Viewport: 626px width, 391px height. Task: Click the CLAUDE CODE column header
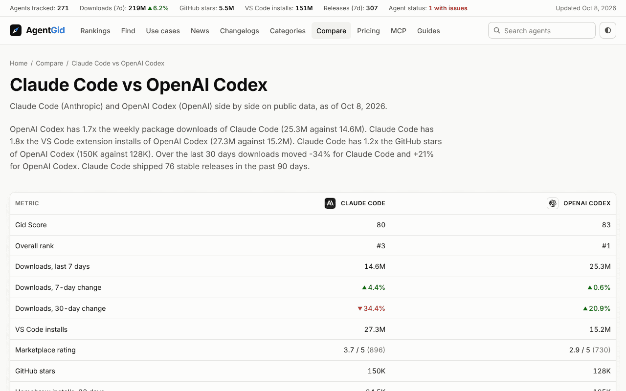(x=363, y=203)
